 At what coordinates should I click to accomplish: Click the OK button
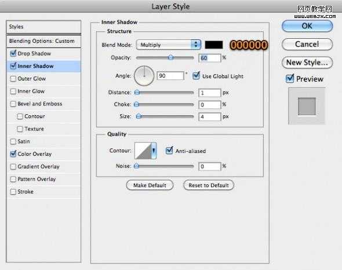pos(307,26)
